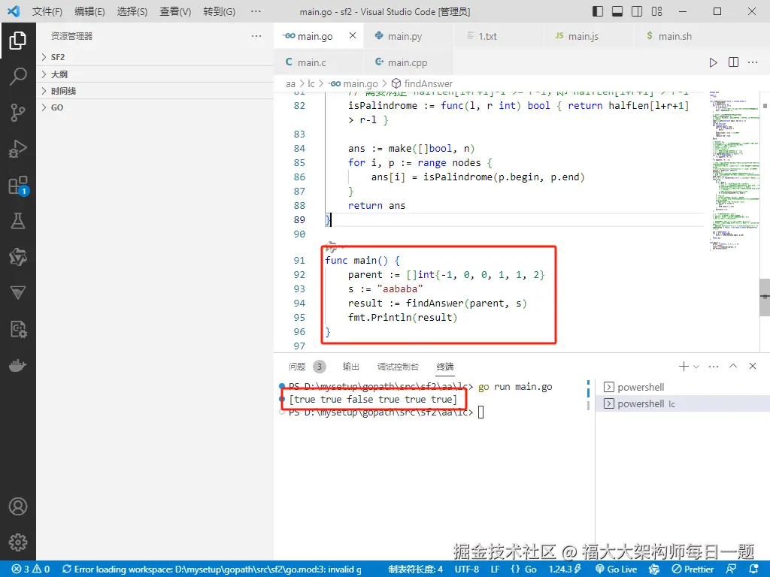770x577 pixels.
Task: Click the findAnswer breadcrumb symbol
Action: [422, 84]
